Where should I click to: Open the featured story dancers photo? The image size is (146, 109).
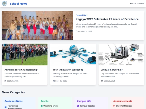(37, 25)
